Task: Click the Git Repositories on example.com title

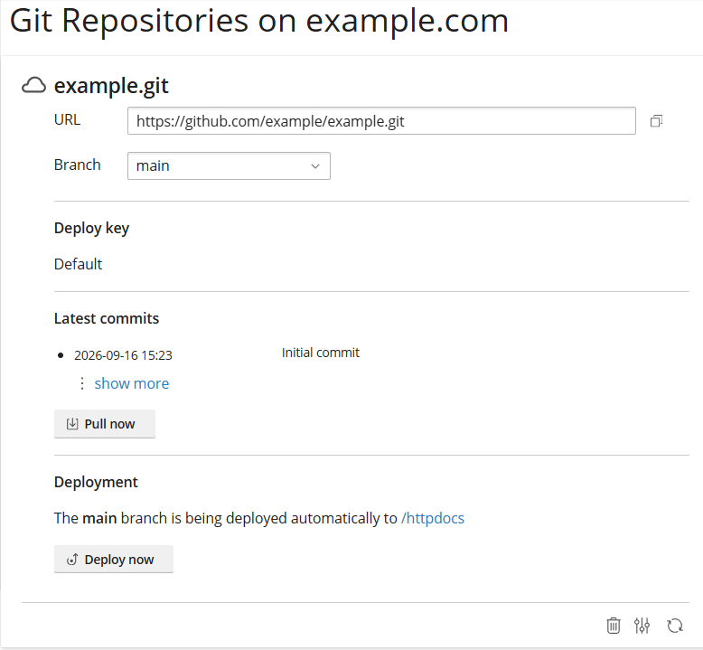Action: [x=259, y=21]
